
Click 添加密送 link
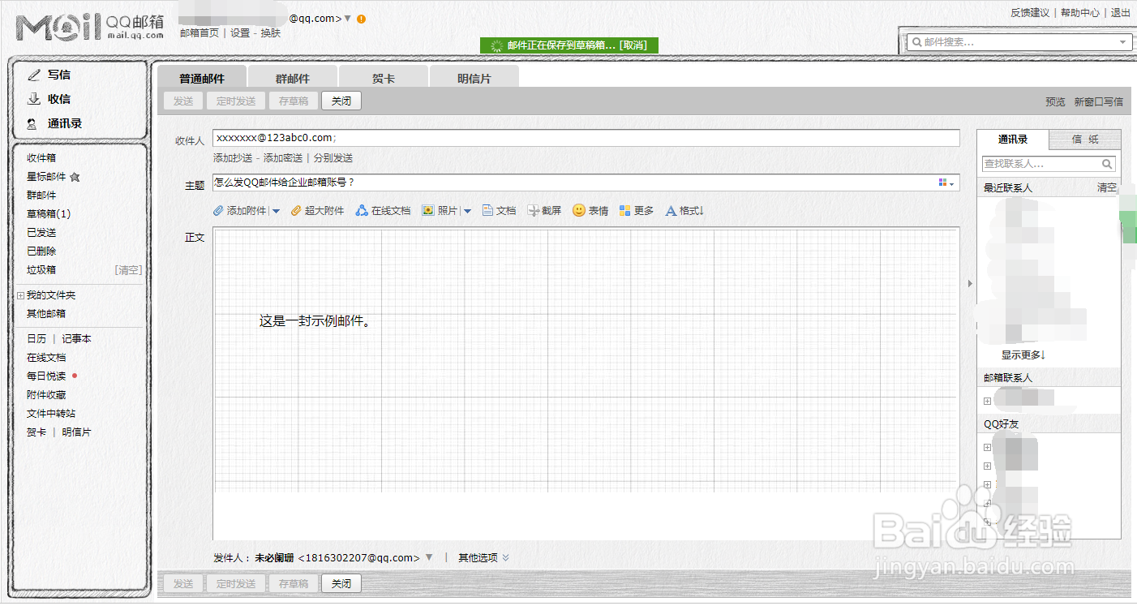(283, 158)
